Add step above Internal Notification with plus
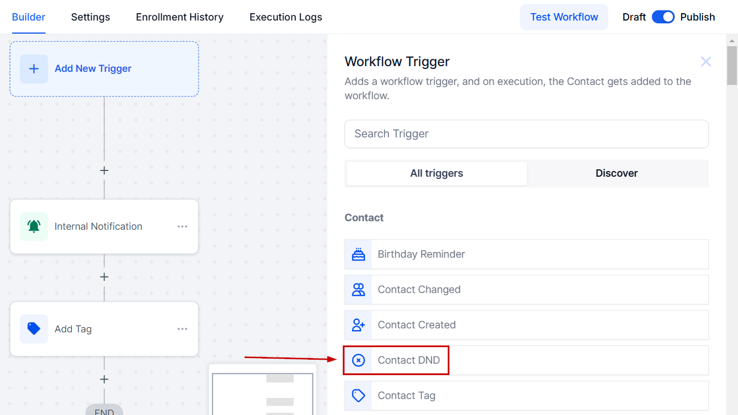The height and width of the screenshot is (415, 738). pyautogui.click(x=104, y=170)
